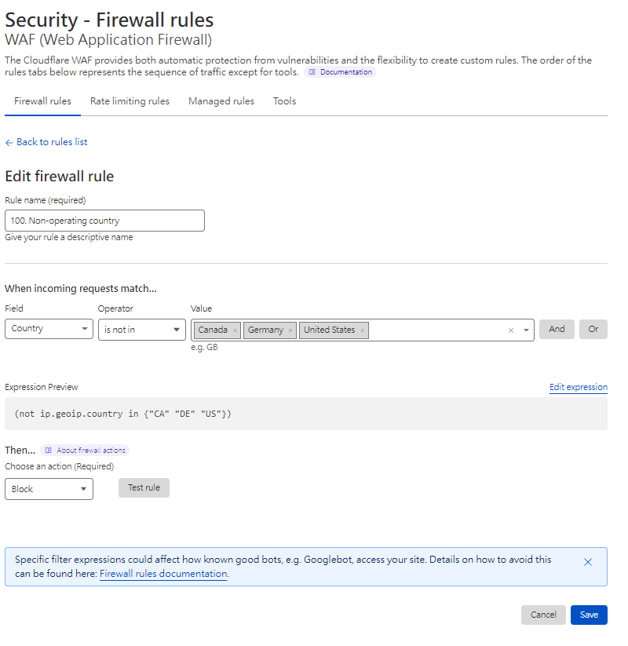Switch to Rate limiting rules tab
Image resolution: width=628 pixels, height=646 pixels.
(x=130, y=101)
